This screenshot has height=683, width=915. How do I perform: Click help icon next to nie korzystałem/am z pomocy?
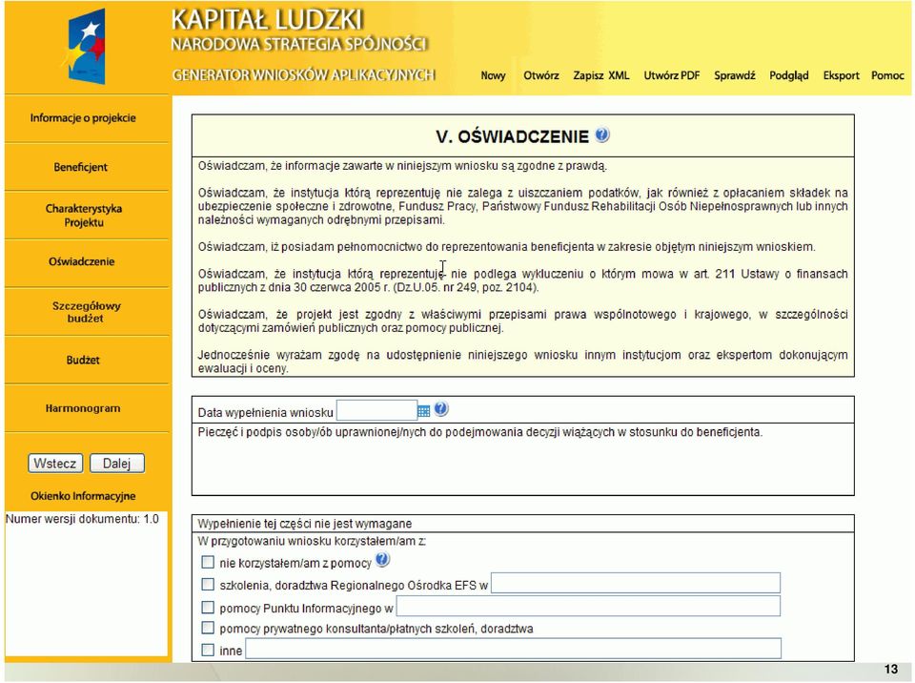pyautogui.click(x=382, y=560)
